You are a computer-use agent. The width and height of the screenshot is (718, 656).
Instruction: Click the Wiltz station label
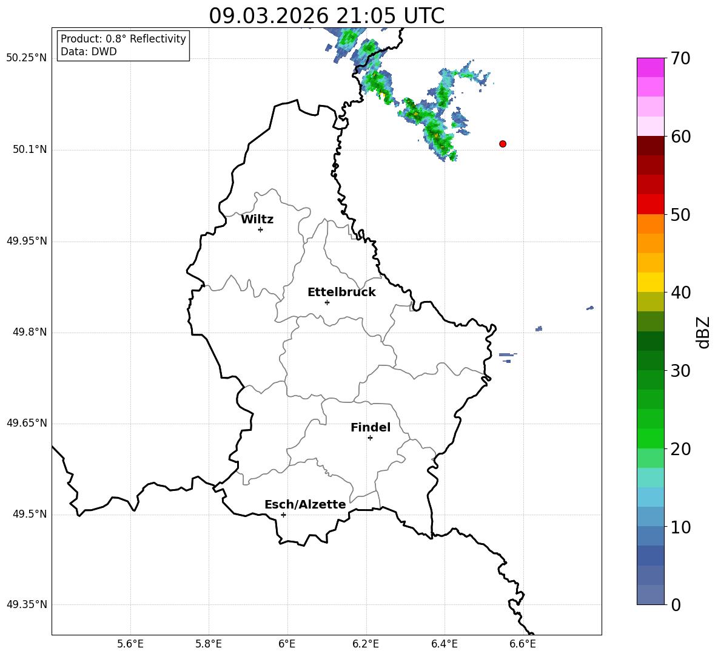(257, 220)
